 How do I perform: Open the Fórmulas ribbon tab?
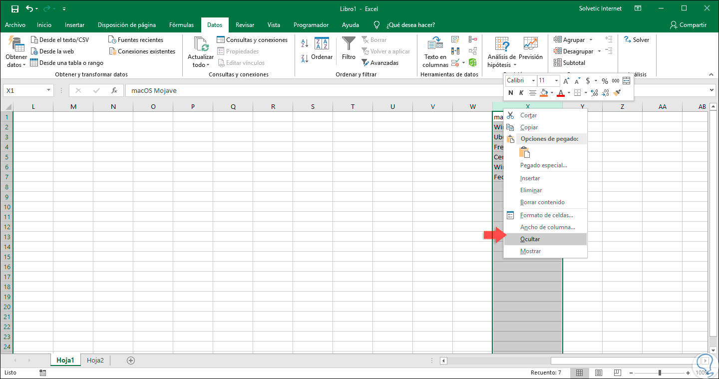181,25
